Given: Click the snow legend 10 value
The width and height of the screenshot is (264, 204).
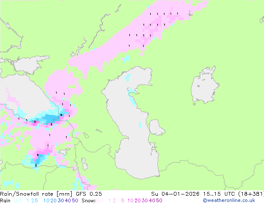Looking at the screenshot, I should tap(130, 201).
